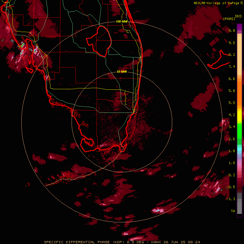Image resolution: width=244 pixels, height=244 pixels.
Task: Pick the yellow segment of the color bar
Action: [239, 116]
